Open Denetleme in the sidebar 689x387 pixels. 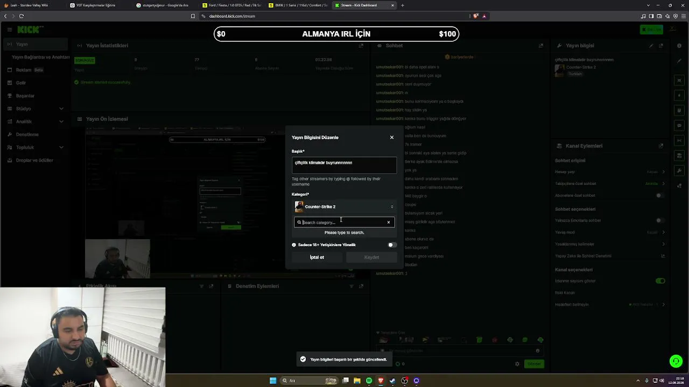click(x=34, y=134)
